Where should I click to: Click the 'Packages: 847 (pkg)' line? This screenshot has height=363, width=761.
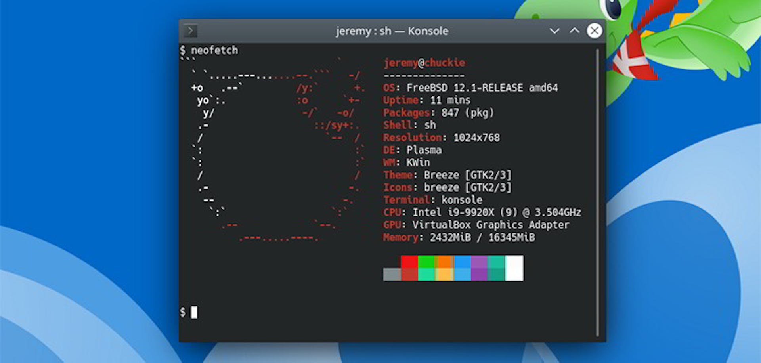(x=438, y=113)
